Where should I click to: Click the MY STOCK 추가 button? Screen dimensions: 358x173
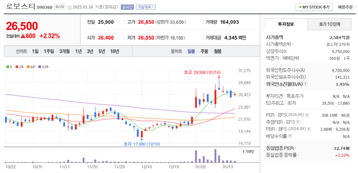click(x=314, y=7)
